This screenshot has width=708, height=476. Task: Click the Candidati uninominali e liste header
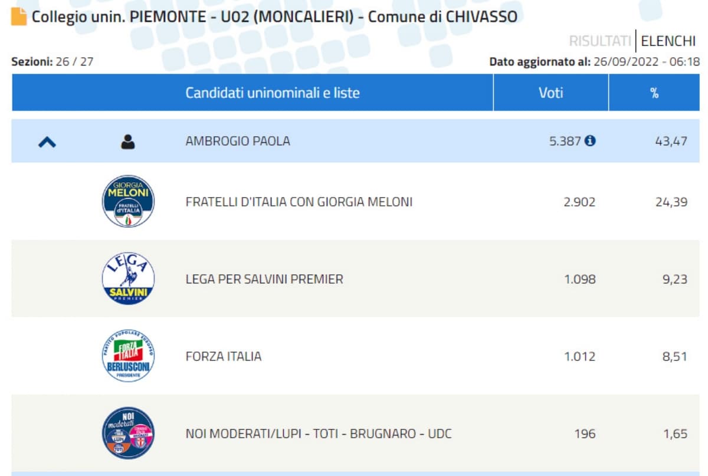pos(273,93)
